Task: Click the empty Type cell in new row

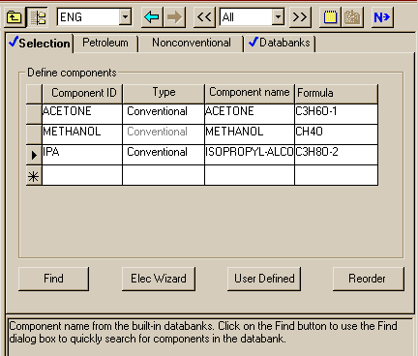Action: (x=164, y=175)
